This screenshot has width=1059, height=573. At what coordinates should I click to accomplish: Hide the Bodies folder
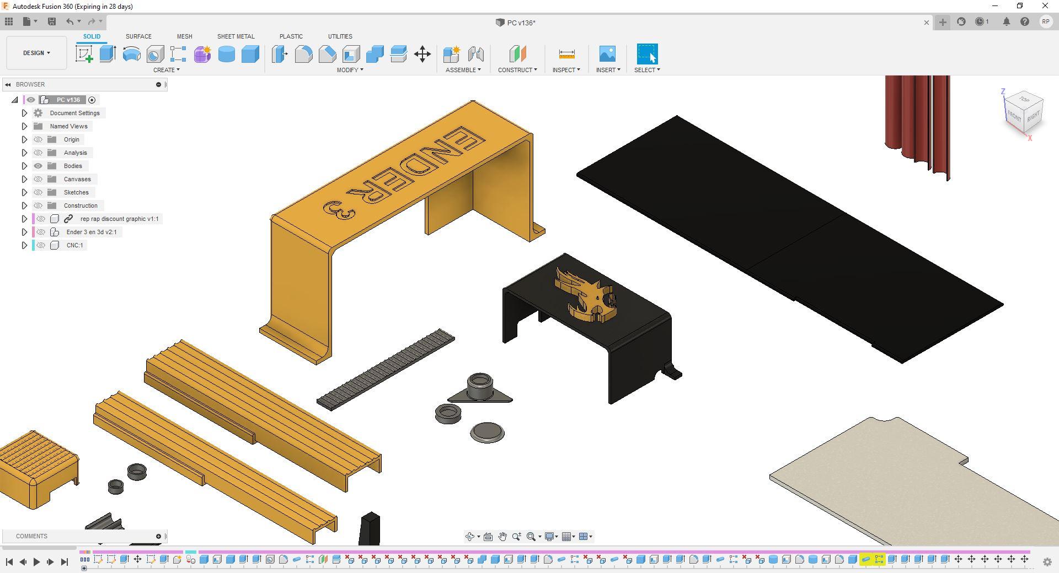[x=38, y=166]
